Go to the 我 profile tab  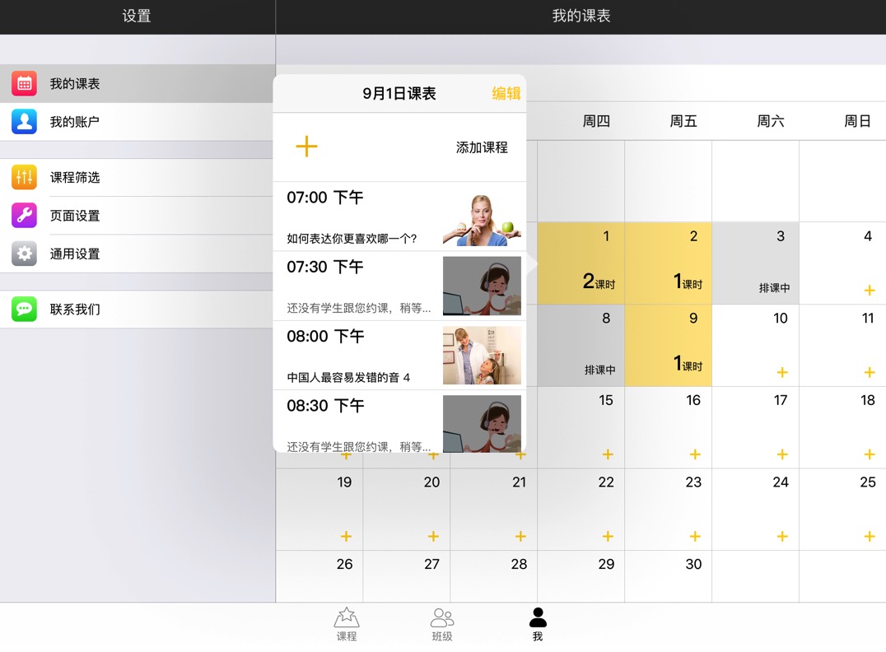pyautogui.click(x=538, y=624)
